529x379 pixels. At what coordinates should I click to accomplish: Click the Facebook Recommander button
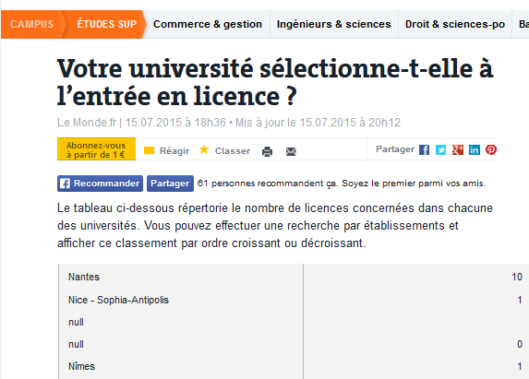pyautogui.click(x=100, y=184)
